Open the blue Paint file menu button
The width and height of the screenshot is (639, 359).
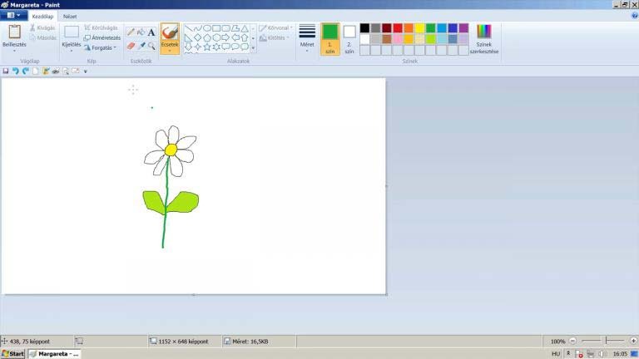pyautogui.click(x=12, y=16)
